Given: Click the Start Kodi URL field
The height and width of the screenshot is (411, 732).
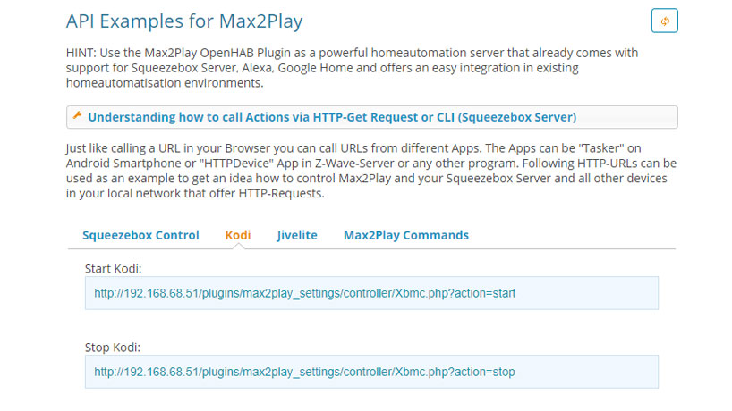Looking at the screenshot, I should point(371,293).
